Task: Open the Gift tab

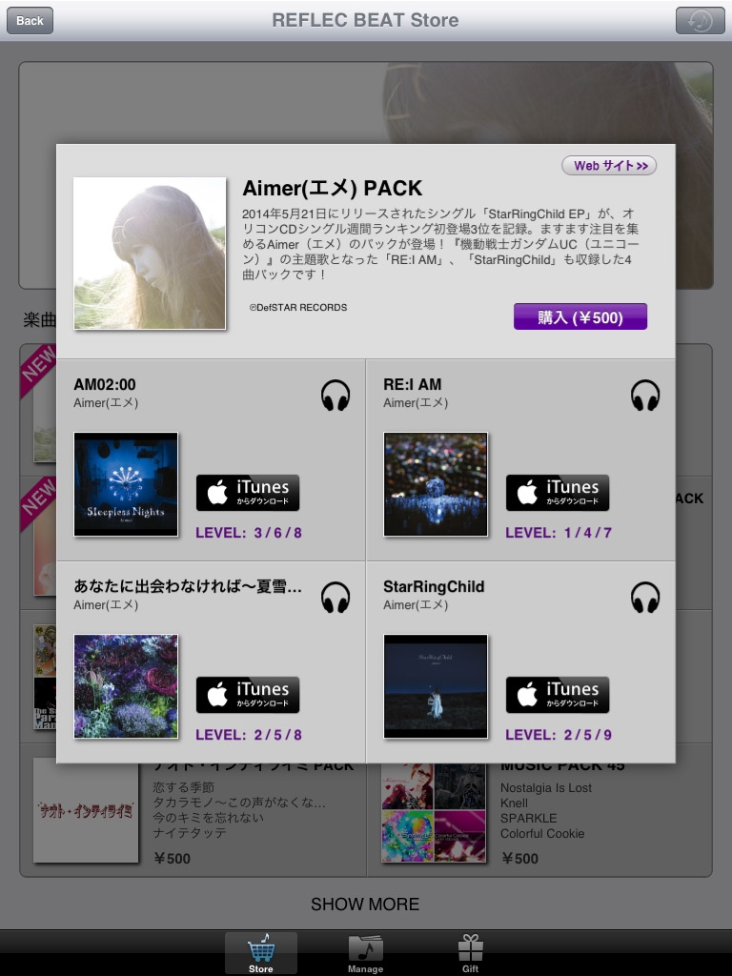Action: pos(471,953)
